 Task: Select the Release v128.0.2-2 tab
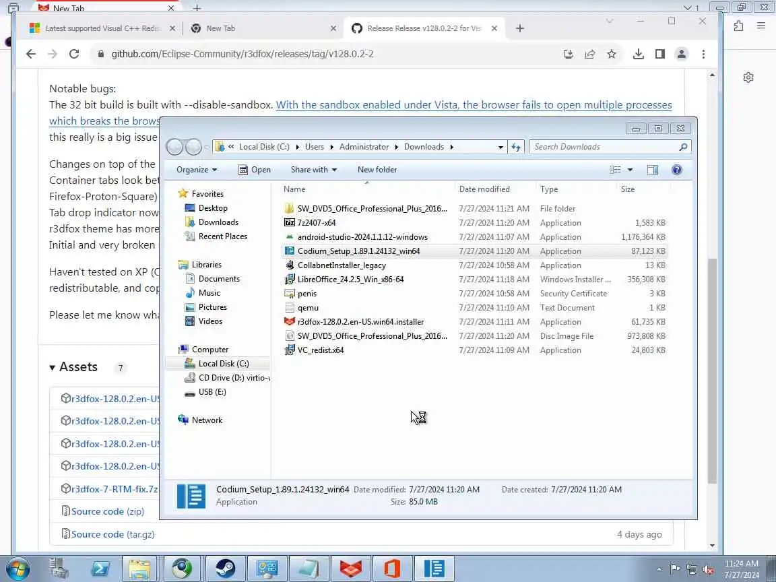424,28
